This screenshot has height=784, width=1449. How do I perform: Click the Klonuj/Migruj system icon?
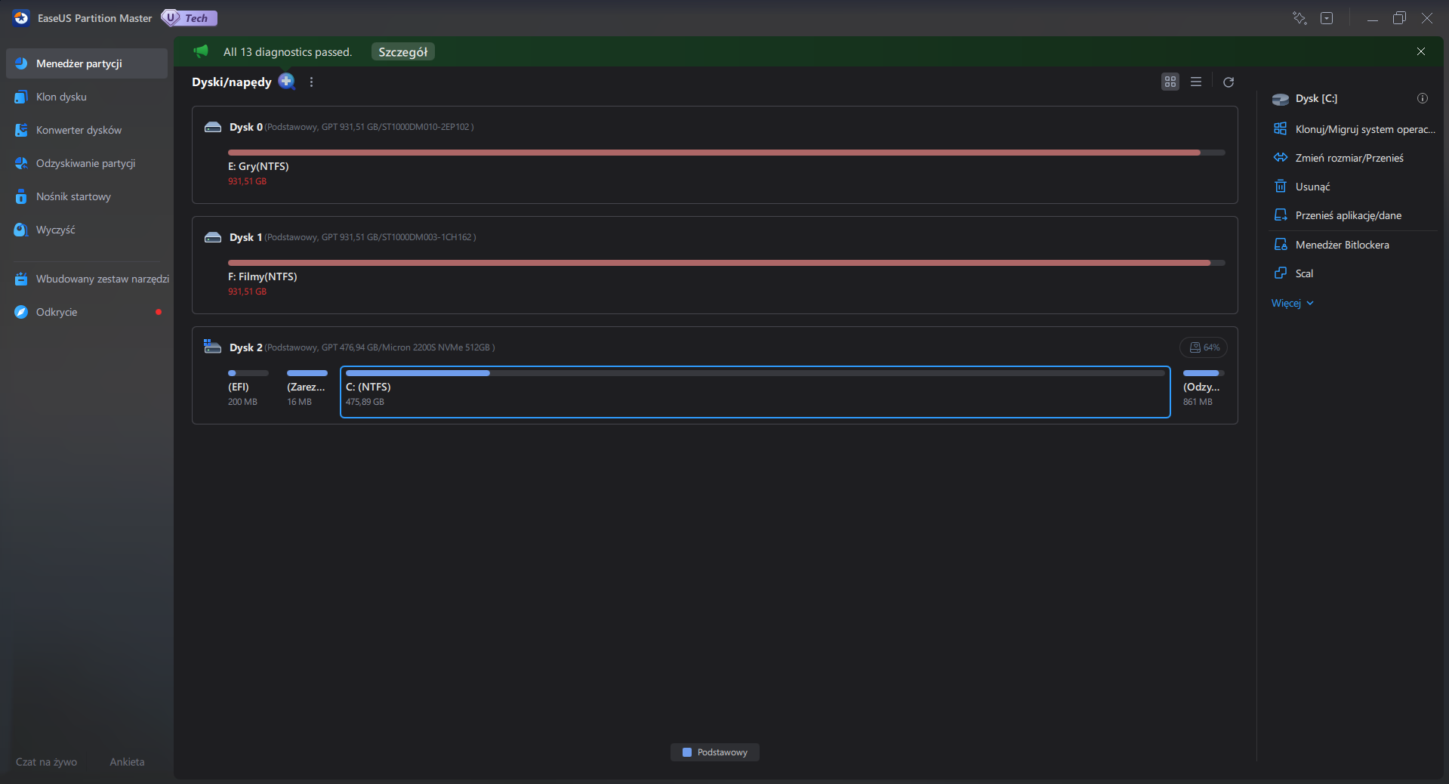tap(1281, 128)
